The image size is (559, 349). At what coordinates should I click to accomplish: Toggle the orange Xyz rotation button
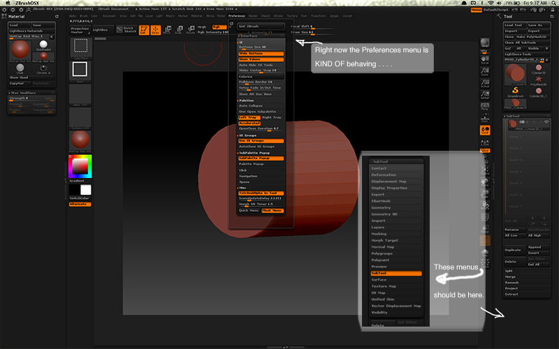point(485,151)
